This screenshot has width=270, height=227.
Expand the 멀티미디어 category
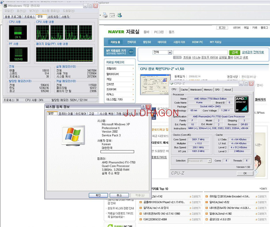pyautogui.click(x=133, y=74)
